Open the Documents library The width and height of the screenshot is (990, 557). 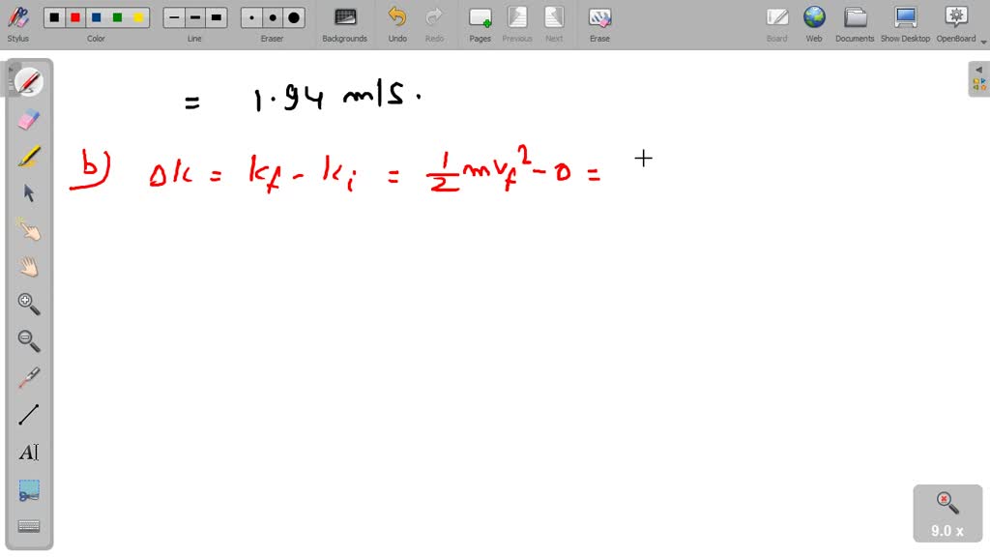855,17
